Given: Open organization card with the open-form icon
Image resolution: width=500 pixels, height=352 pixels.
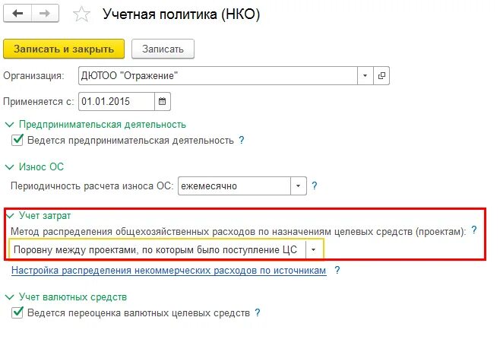Looking at the screenshot, I should click(381, 75).
